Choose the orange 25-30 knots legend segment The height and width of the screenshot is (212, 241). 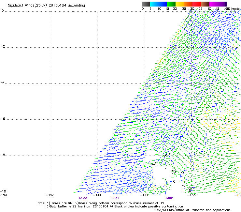point(188,4)
